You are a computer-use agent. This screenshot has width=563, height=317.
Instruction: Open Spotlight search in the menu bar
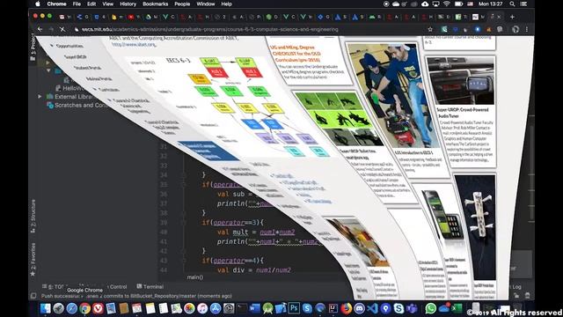pyautogui.click(x=512, y=4)
